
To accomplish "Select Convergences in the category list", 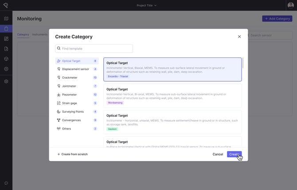I will coord(77,120).
